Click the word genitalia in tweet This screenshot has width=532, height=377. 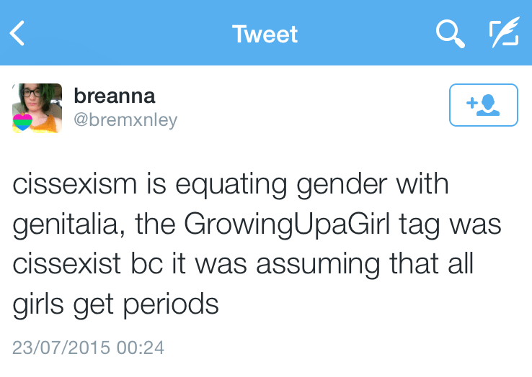[x=62, y=224]
